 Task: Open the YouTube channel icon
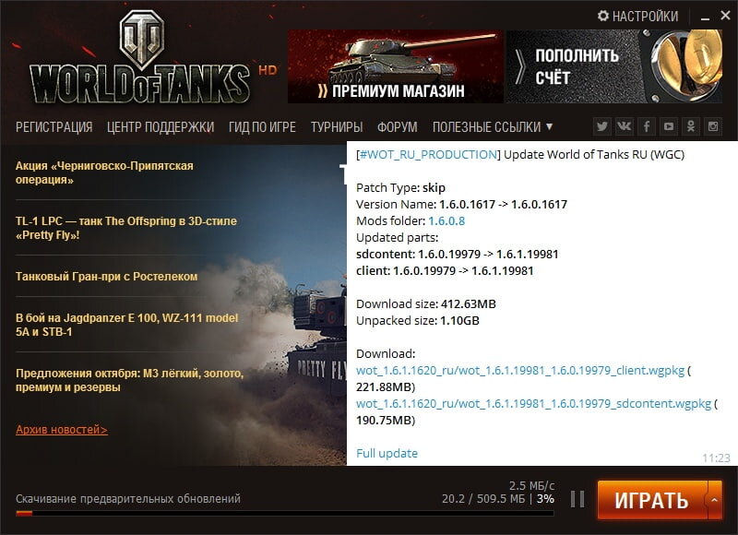click(669, 126)
